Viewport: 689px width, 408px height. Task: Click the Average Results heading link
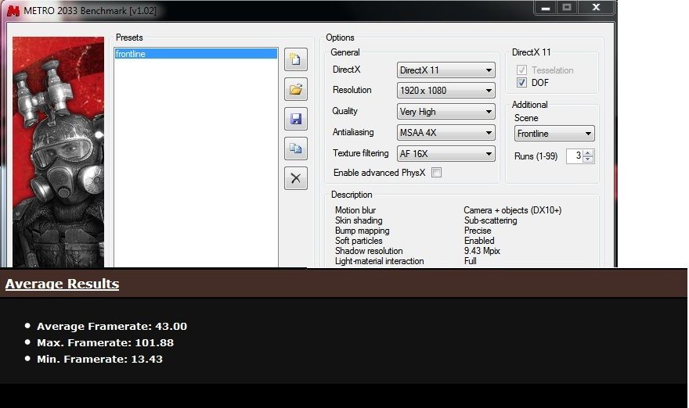click(62, 284)
